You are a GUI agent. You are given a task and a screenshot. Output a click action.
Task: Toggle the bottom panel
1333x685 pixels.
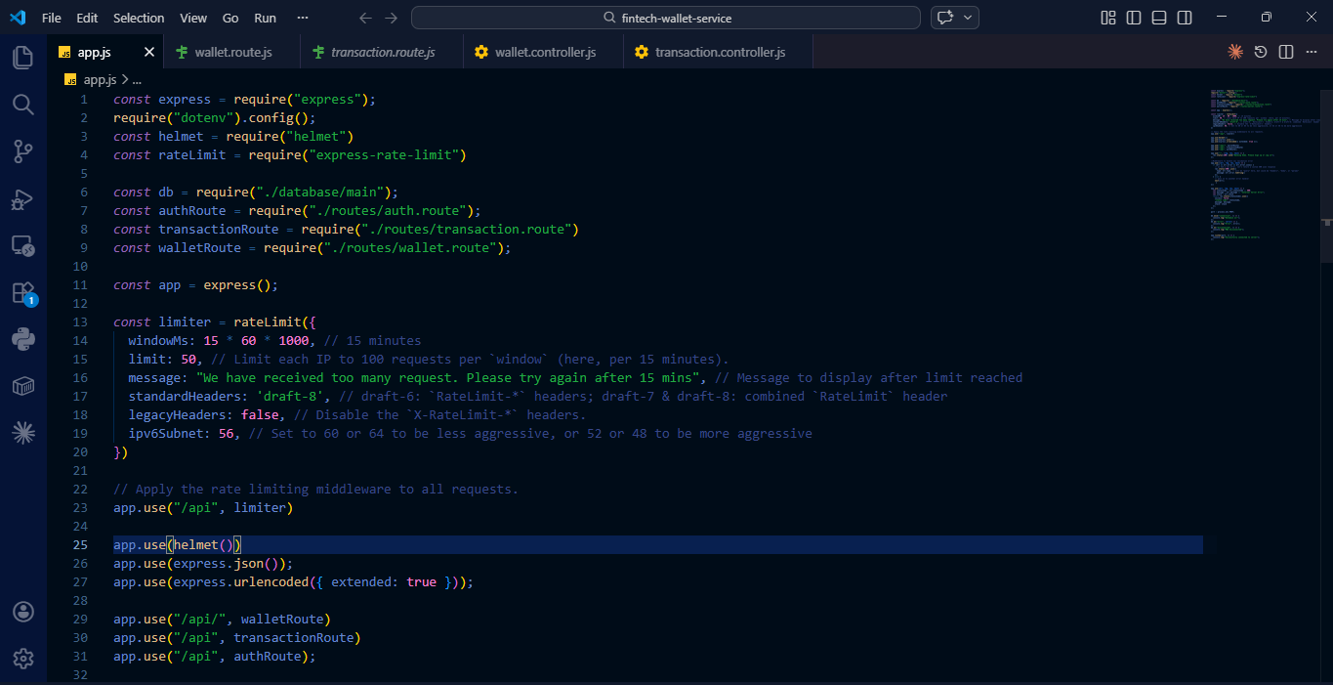1159,18
